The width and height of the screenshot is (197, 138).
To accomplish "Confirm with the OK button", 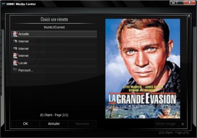I will tap(26, 124).
